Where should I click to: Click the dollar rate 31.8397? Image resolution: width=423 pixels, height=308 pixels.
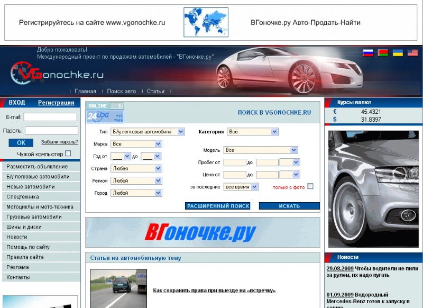coord(371,120)
